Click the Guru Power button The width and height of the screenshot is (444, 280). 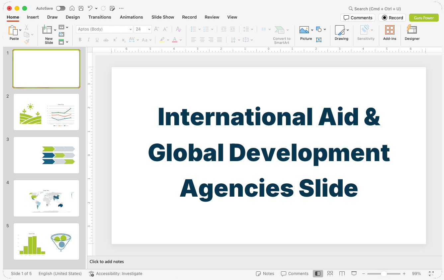[x=424, y=18]
